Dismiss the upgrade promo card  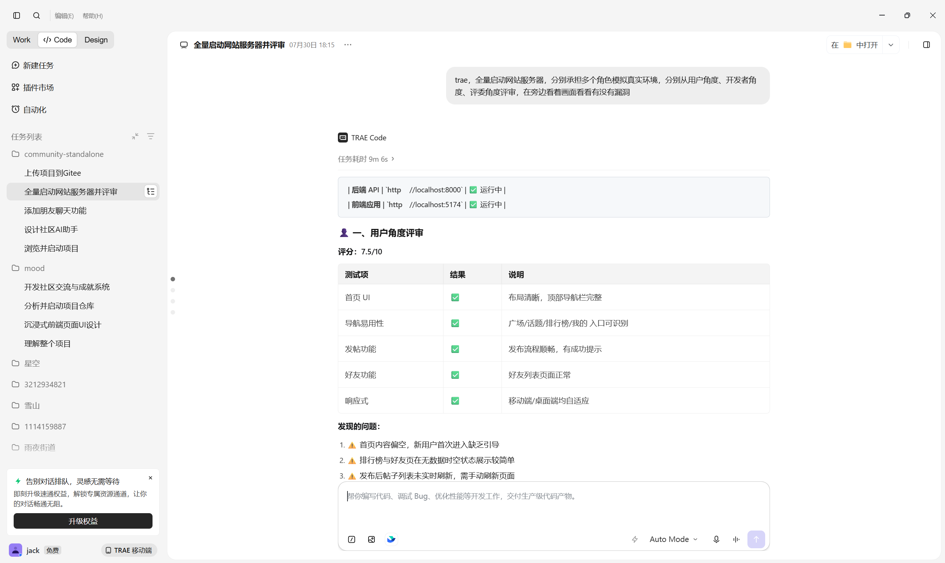pyautogui.click(x=151, y=478)
